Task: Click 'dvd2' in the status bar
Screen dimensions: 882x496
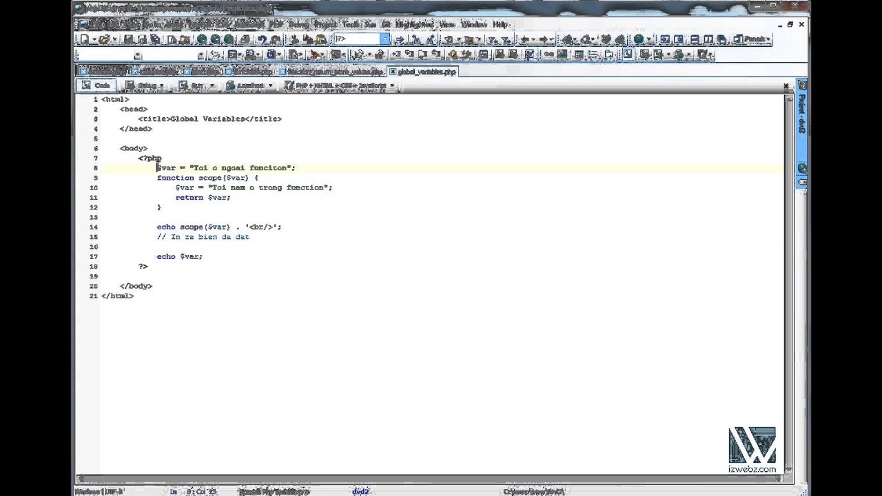Action: tap(361, 491)
